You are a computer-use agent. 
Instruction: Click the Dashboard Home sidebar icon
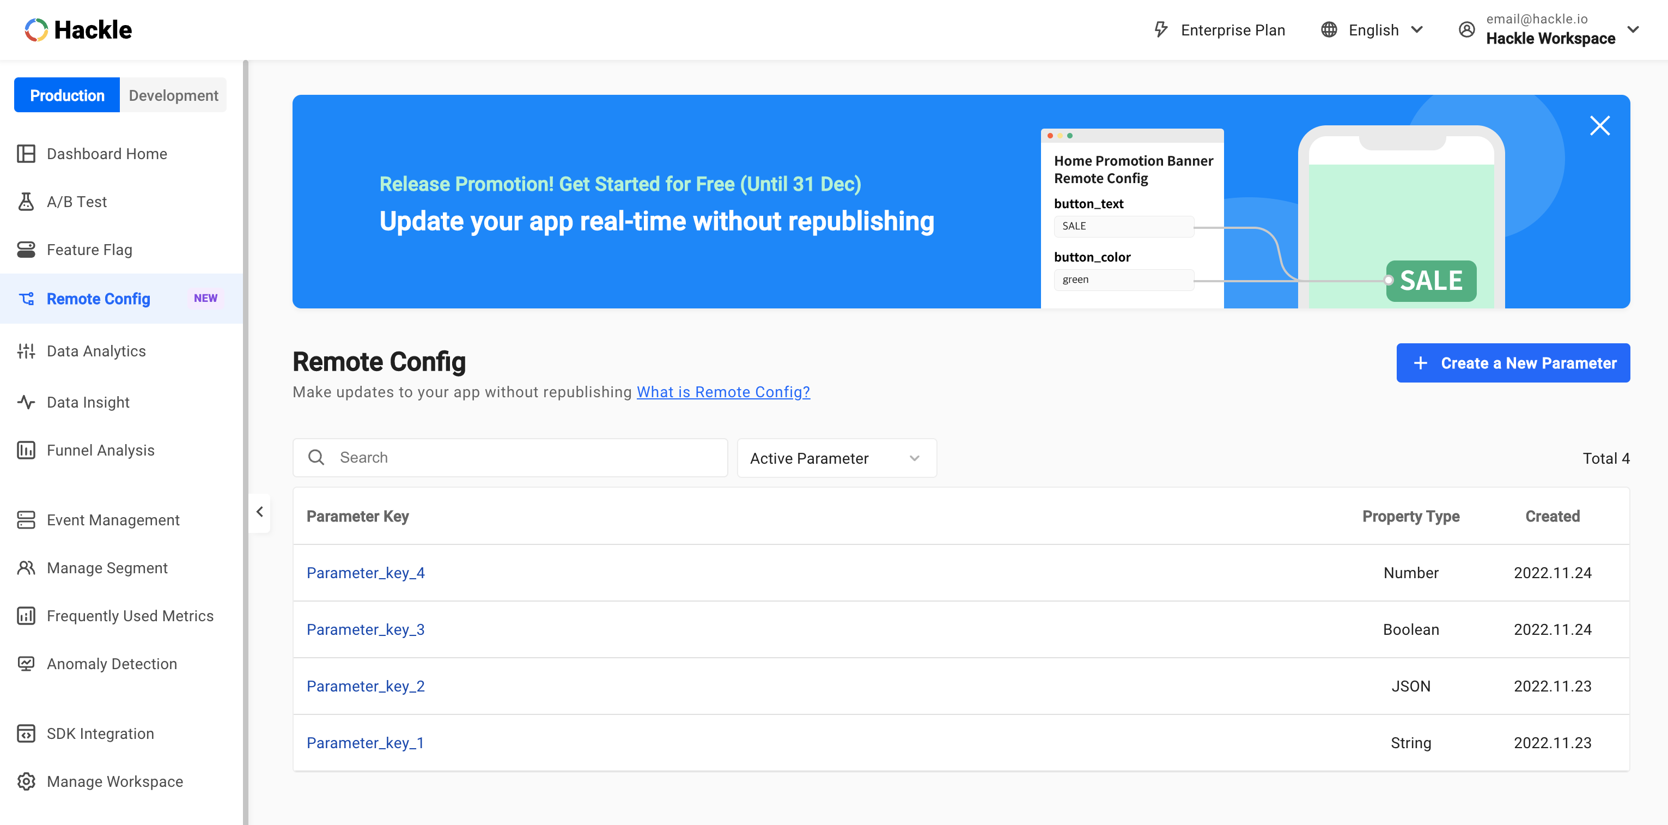coord(26,154)
